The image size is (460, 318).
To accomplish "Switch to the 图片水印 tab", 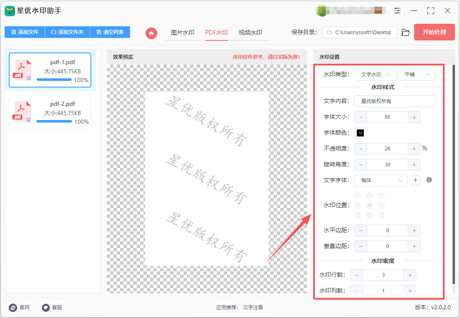I will click(x=183, y=33).
